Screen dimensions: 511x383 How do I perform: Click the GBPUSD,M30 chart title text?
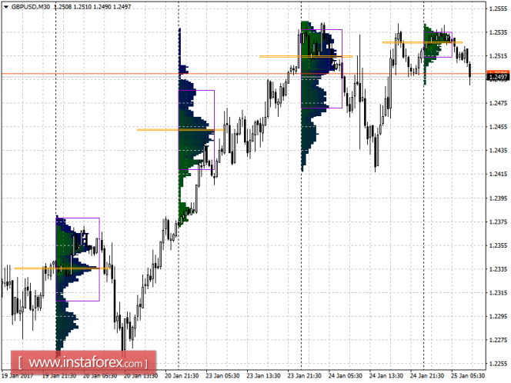coord(31,7)
